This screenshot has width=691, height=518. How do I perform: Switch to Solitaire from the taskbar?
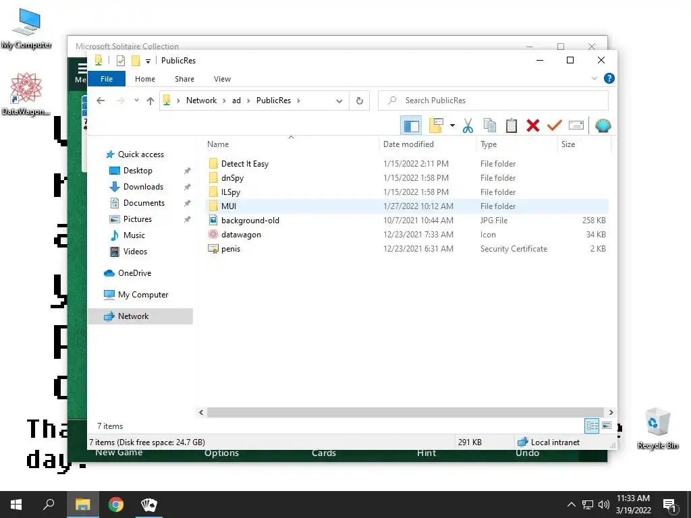point(148,505)
